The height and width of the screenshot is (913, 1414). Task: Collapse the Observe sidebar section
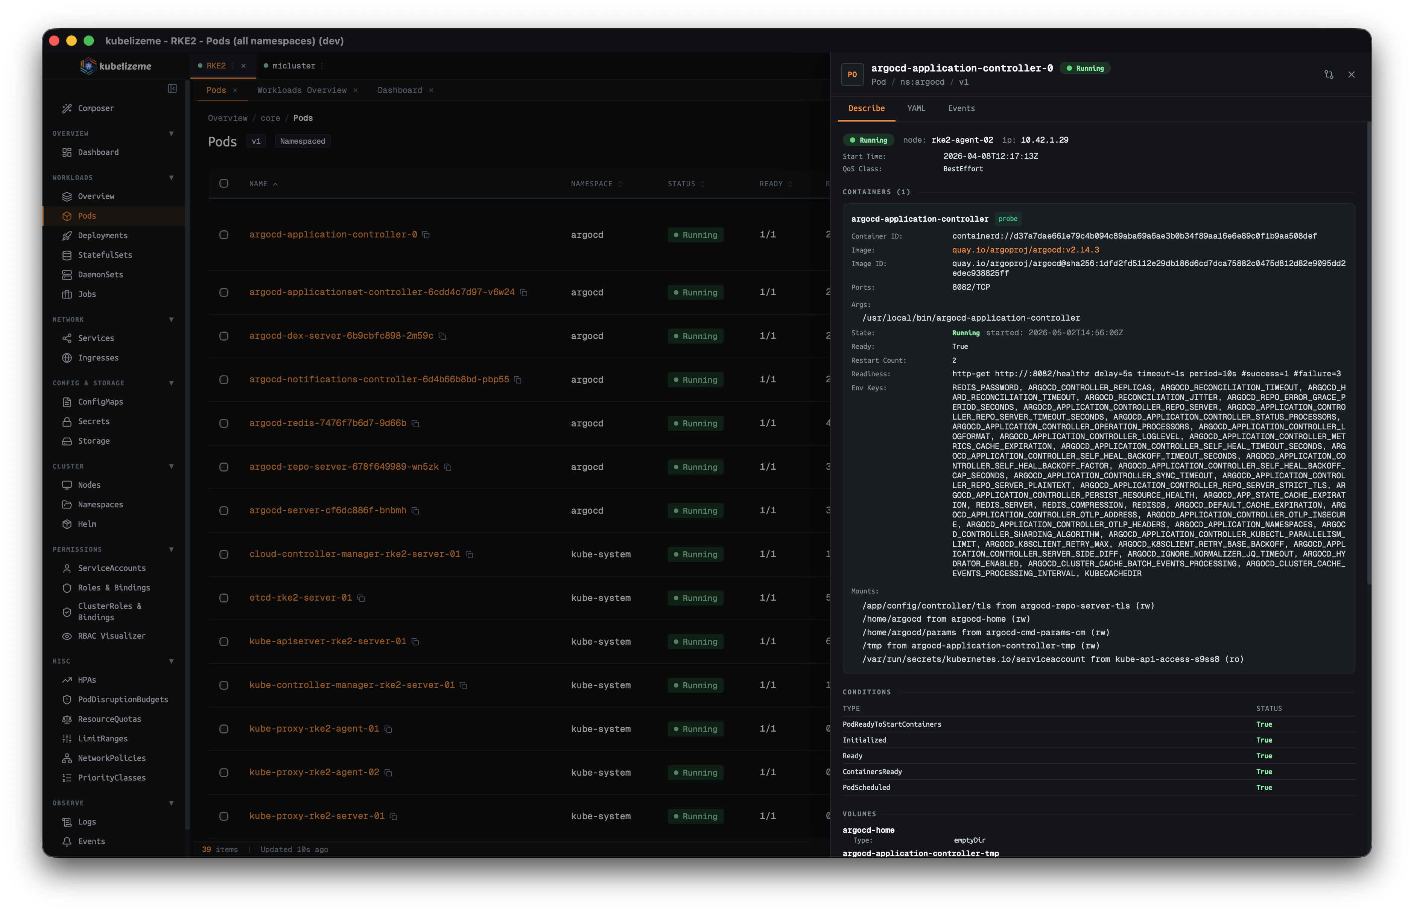171,803
